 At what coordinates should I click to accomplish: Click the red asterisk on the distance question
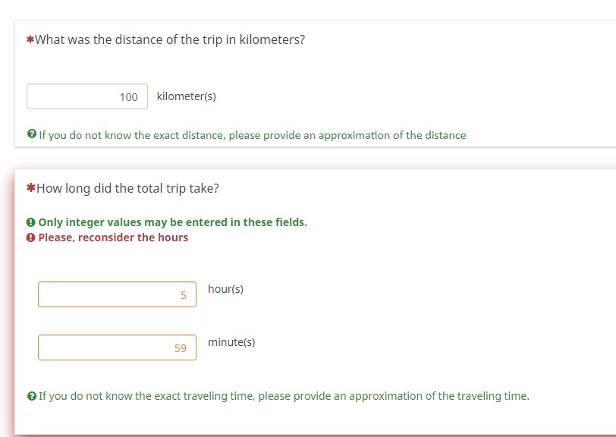tap(30, 40)
